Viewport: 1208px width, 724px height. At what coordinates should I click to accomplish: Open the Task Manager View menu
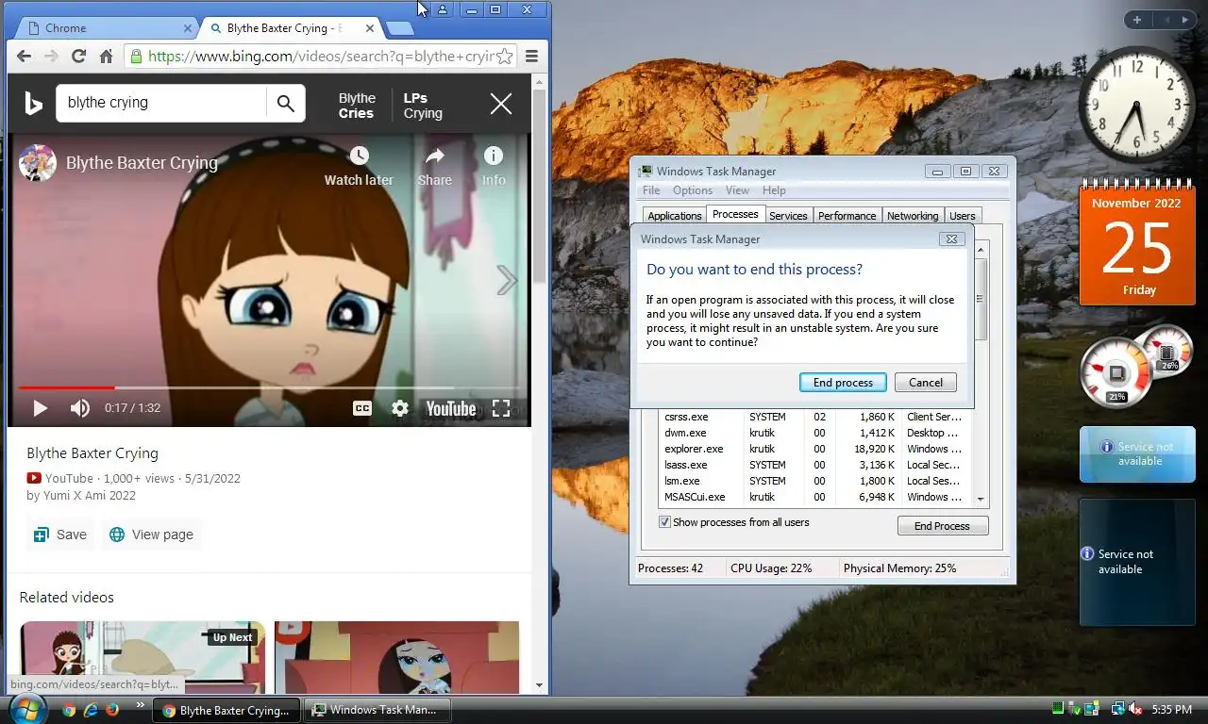[737, 190]
